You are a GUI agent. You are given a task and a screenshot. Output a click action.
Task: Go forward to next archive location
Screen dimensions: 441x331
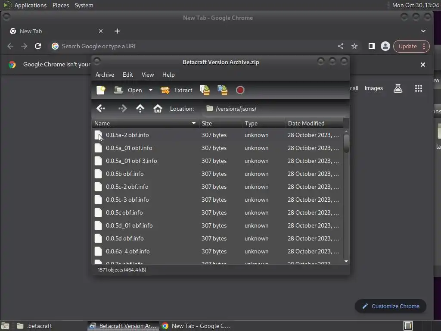(x=122, y=109)
